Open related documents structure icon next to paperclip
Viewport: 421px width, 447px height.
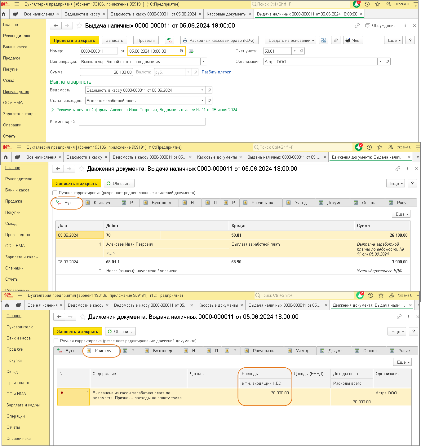[324, 40]
